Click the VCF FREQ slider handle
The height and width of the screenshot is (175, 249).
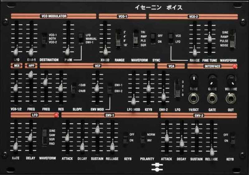coord(45,82)
